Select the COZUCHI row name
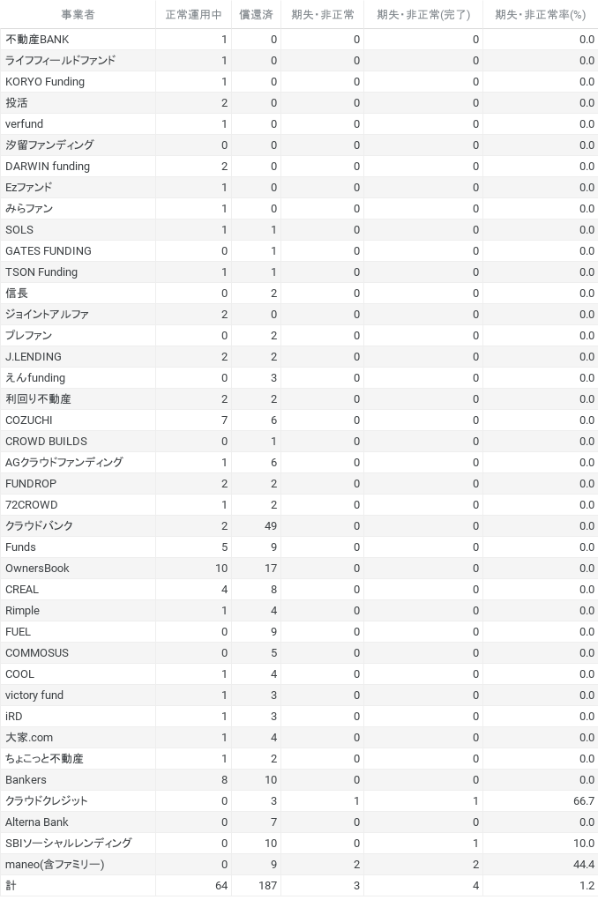Viewport: 598px width, 900px height. [29, 420]
